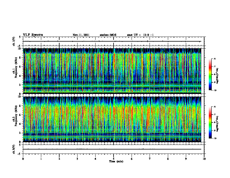Click the ch.3 voltage waveform trace panel

(114, 149)
